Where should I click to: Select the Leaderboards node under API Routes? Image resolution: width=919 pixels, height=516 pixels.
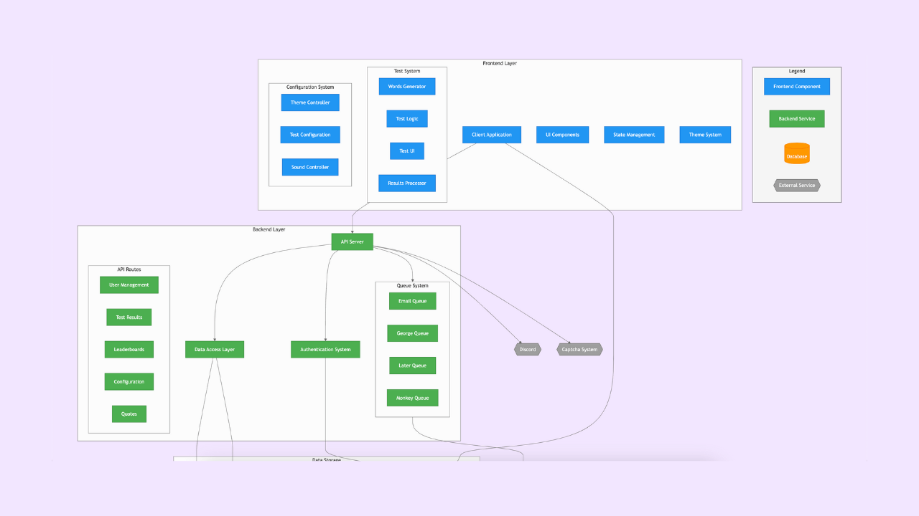tap(129, 349)
